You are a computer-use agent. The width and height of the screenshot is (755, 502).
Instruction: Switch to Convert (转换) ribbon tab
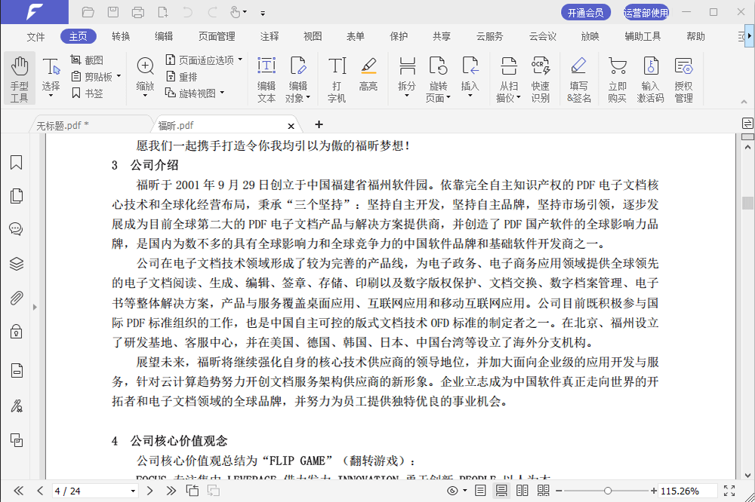(x=121, y=36)
